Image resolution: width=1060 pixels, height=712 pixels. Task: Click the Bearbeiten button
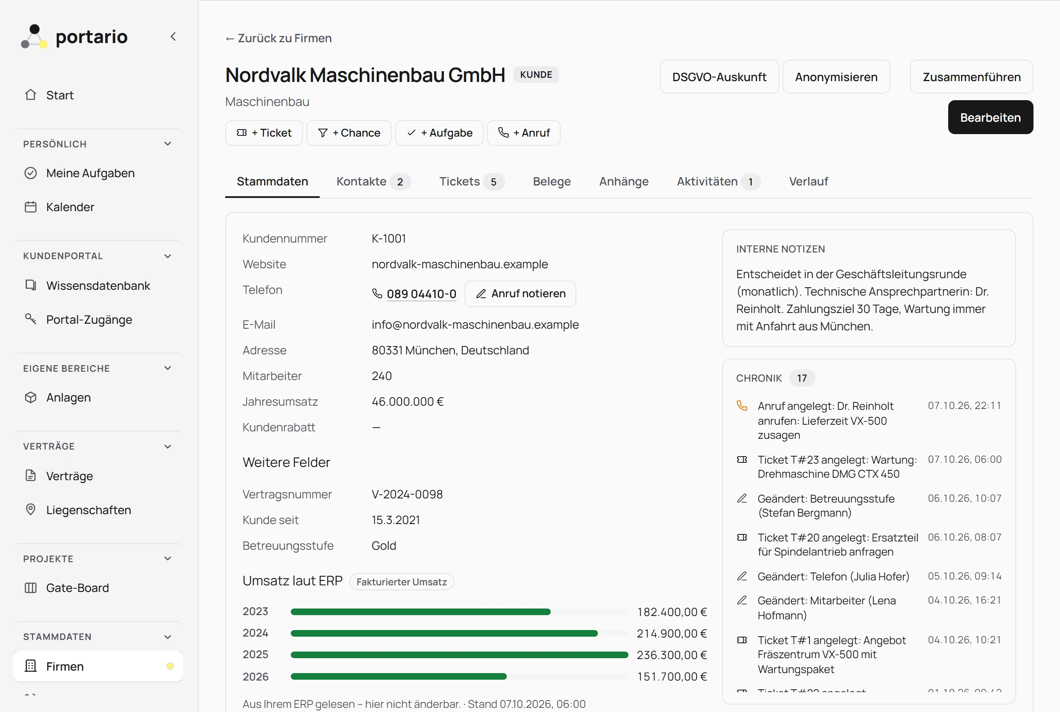tap(990, 117)
